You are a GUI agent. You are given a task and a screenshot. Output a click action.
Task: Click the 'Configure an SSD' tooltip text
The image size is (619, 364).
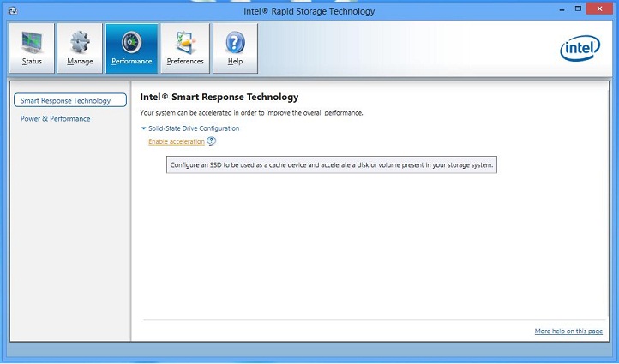click(332, 164)
